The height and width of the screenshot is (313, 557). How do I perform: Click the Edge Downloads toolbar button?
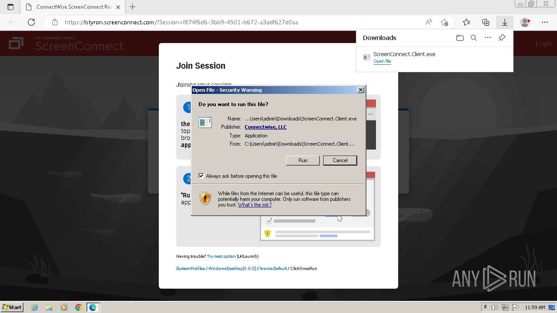click(x=505, y=22)
